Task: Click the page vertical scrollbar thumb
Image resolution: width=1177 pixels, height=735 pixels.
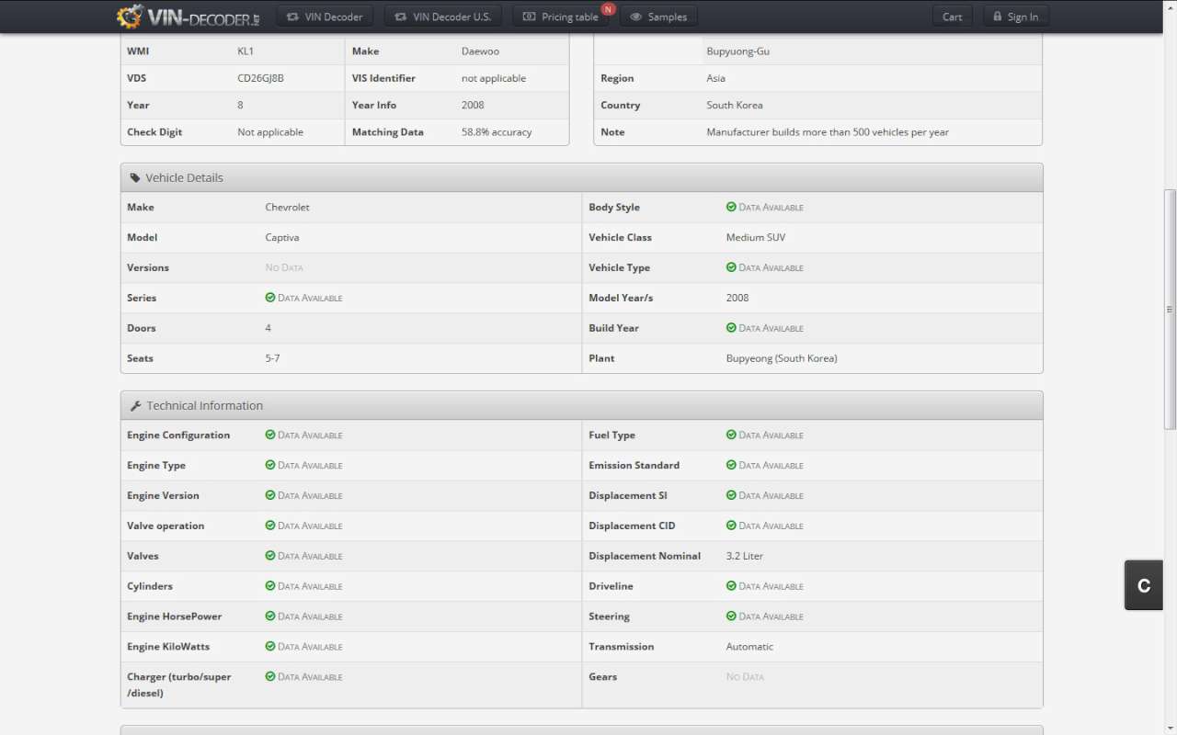Action: coord(1170,309)
